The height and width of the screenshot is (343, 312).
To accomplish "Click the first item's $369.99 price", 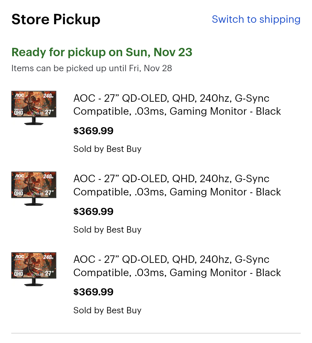I will [93, 131].
